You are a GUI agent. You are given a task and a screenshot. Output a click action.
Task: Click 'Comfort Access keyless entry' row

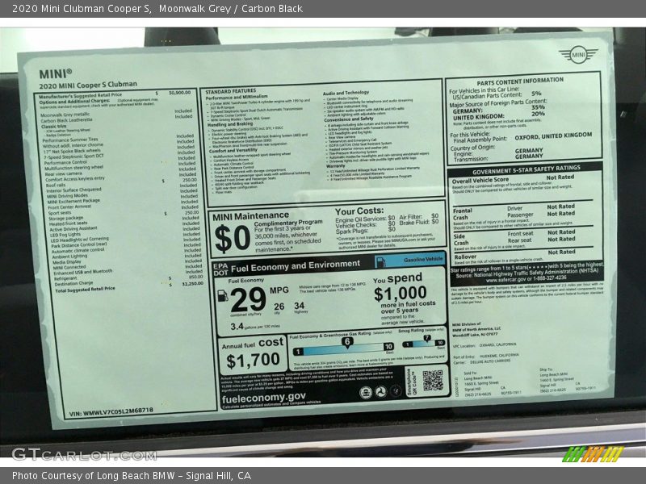pos(75,179)
